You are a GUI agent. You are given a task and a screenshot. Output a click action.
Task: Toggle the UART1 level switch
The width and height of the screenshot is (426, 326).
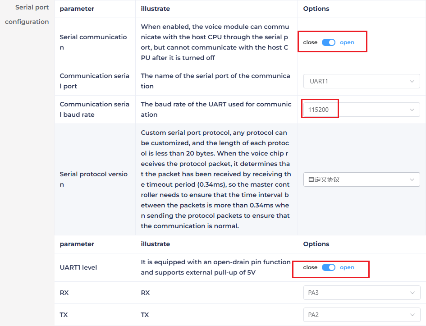click(329, 267)
